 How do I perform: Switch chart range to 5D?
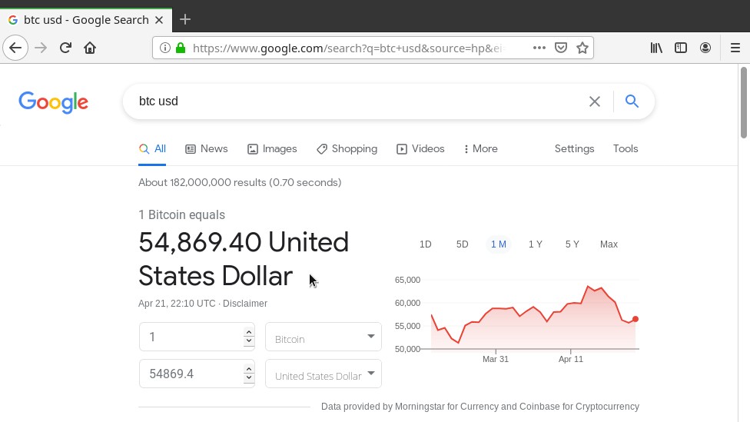click(x=462, y=244)
